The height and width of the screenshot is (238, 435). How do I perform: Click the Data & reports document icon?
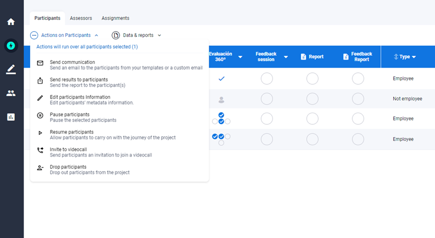(x=115, y=35)
